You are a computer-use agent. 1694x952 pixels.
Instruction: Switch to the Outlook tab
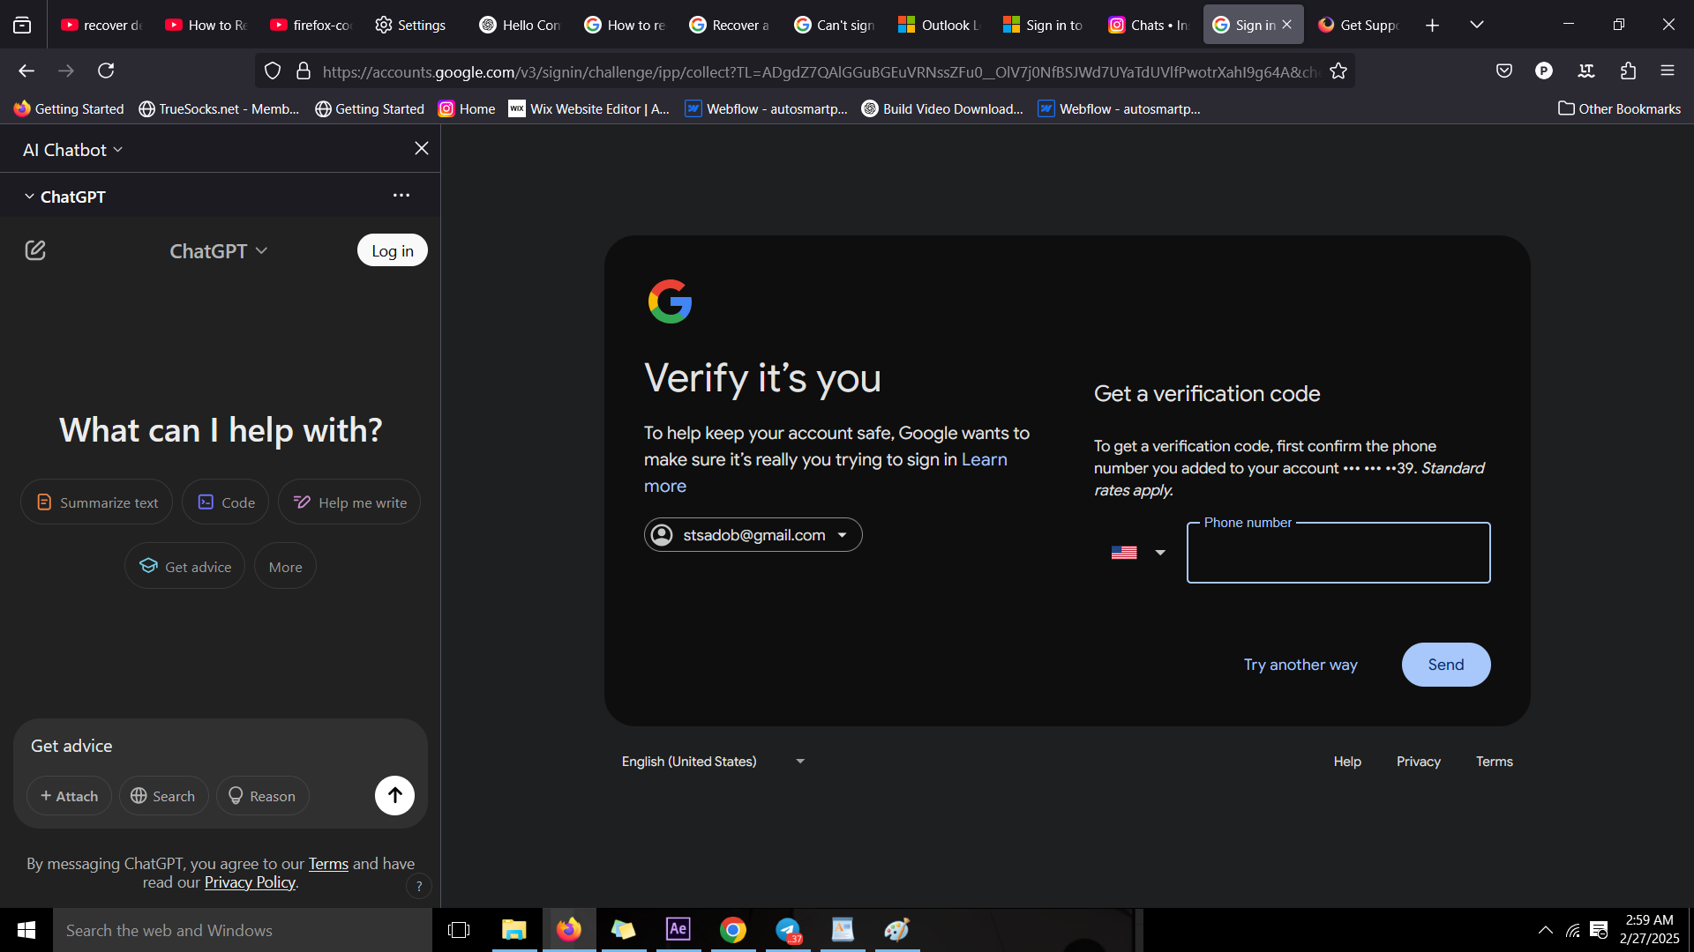pyautogui.click(x=940, y=26)
